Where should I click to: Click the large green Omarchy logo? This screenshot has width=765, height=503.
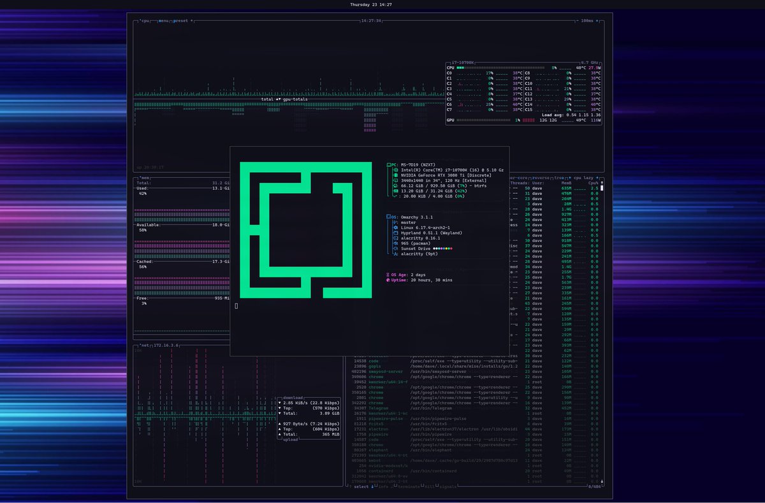pos(305,230)
